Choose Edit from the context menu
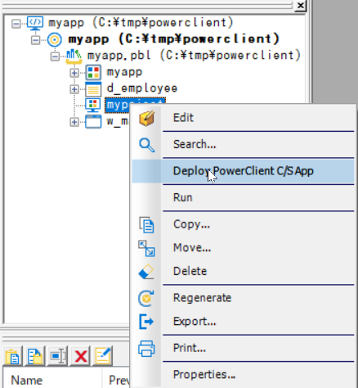 (243, 118)
